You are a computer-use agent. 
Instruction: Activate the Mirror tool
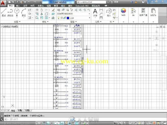pos(42,14)
